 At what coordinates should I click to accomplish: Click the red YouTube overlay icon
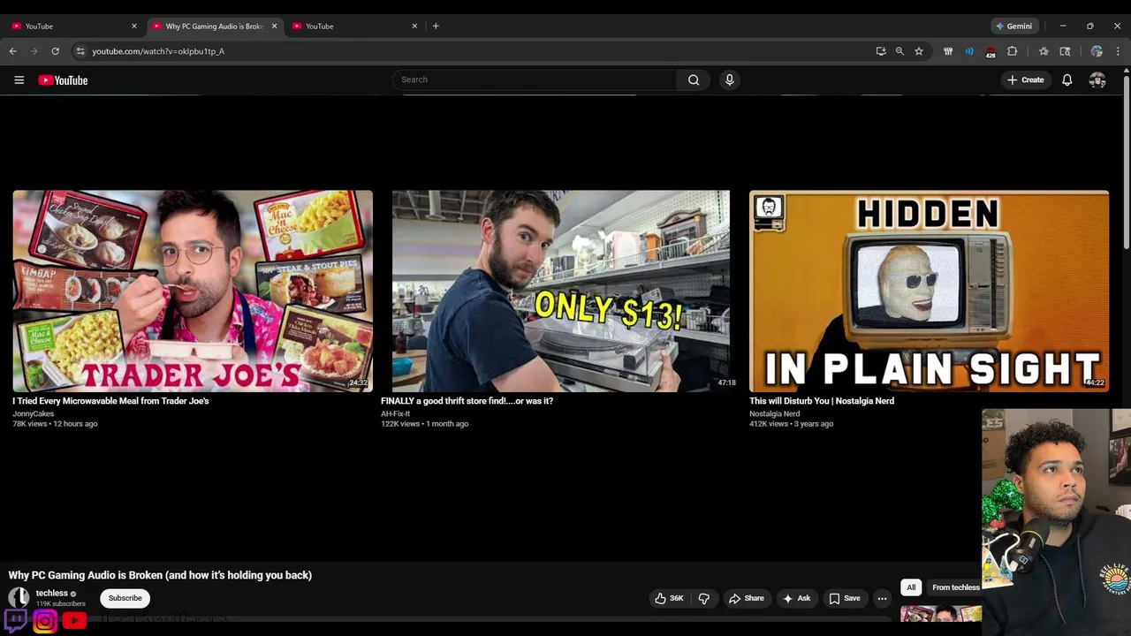coord(74,621)
